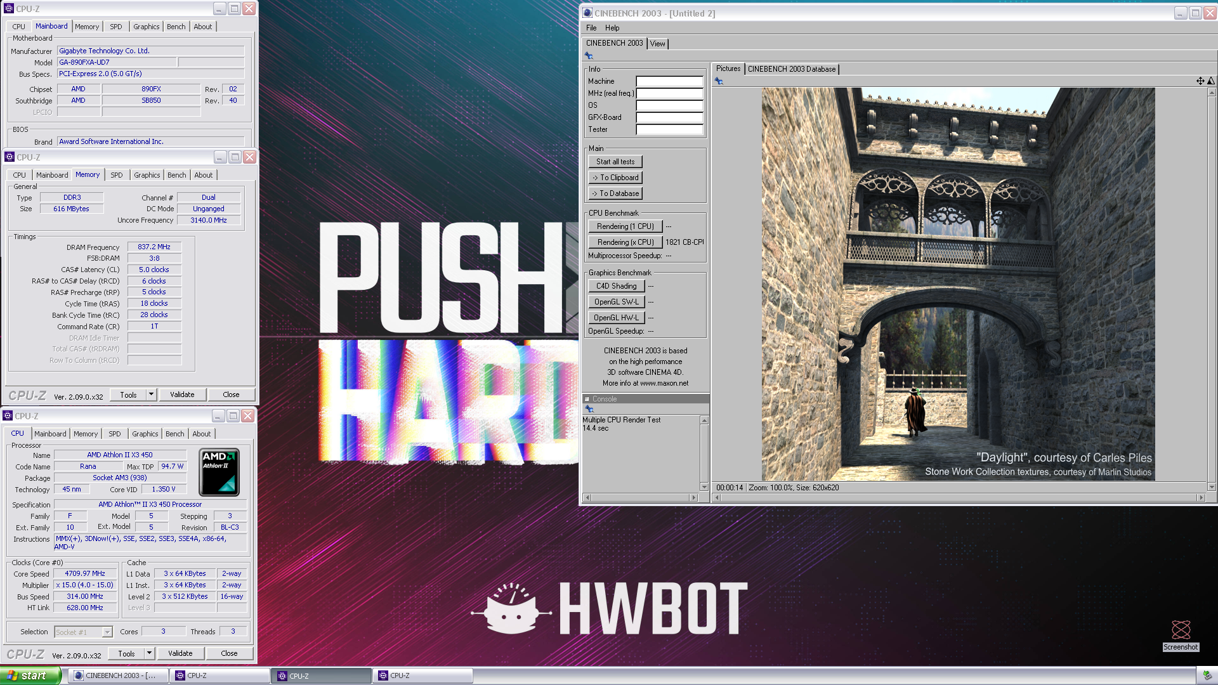Click the '3140.0 MHz' Uncore Frequency value

click(209, 220)
